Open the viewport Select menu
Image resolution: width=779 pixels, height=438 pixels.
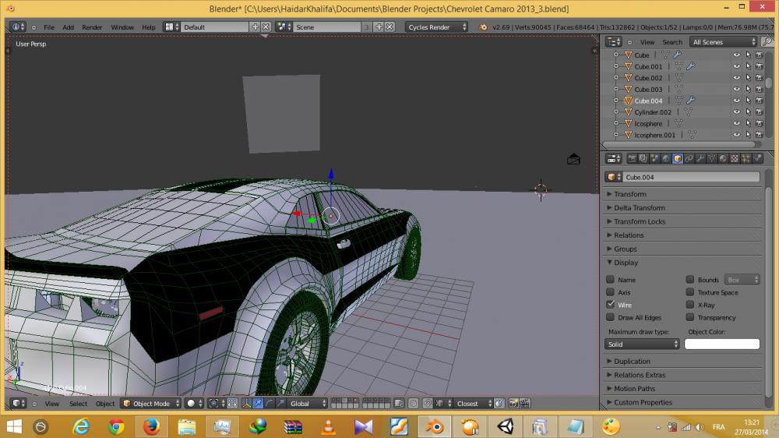click(78, 404)
